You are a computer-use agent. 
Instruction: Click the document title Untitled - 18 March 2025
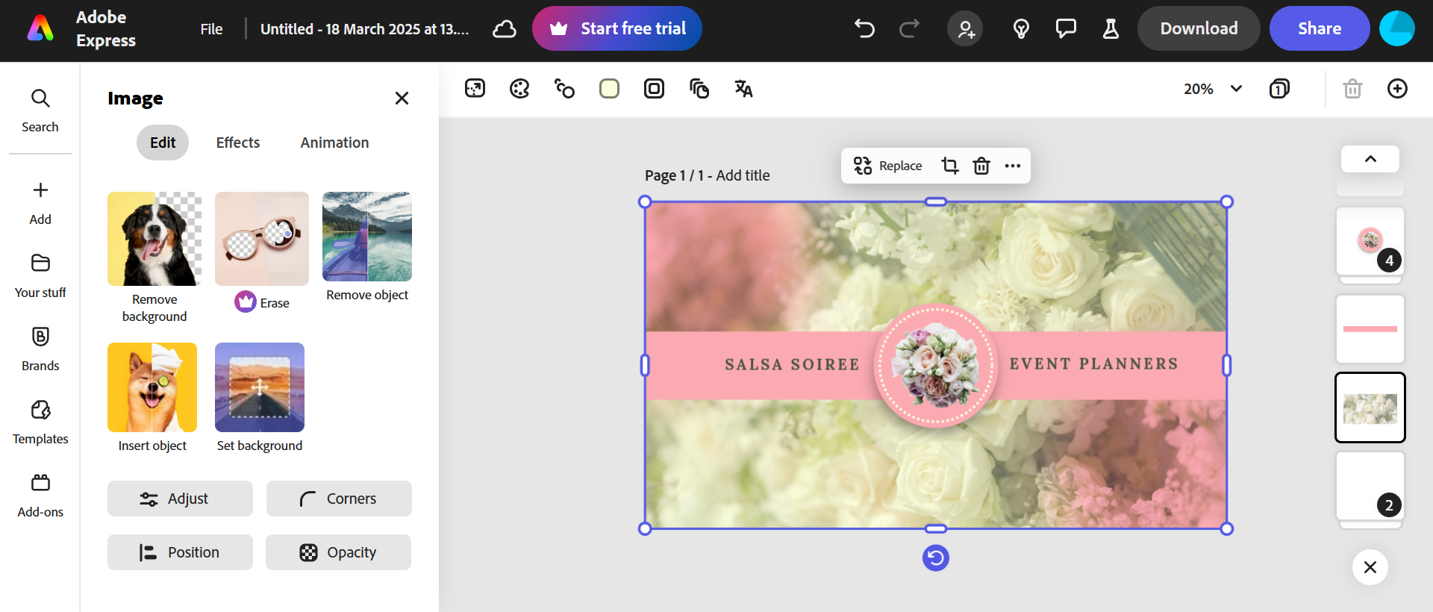(364, 29)
